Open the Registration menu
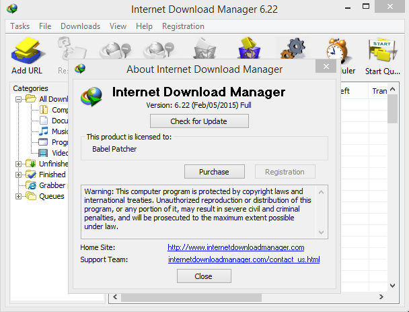The width and height of the screenshot is (409, 312). tap(183, 26)
